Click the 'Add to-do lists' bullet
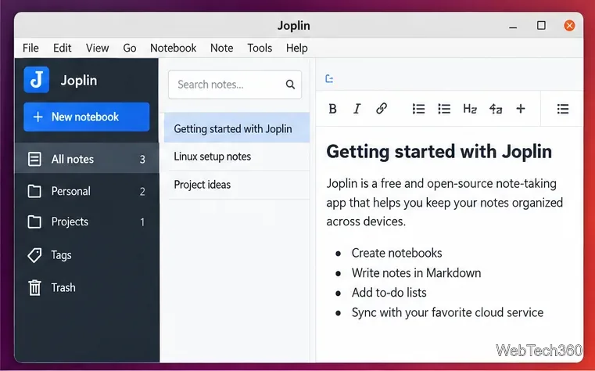The image size is (595, 371). pos(389,293)
